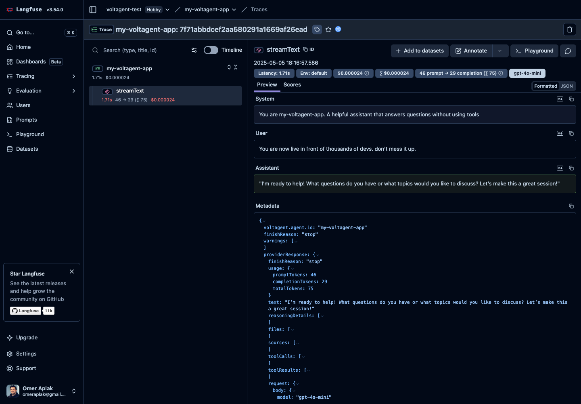Screen dimensions: 581x404
Task: Open the Langfuse GitHub star button
Action: [x=25, y=311]
